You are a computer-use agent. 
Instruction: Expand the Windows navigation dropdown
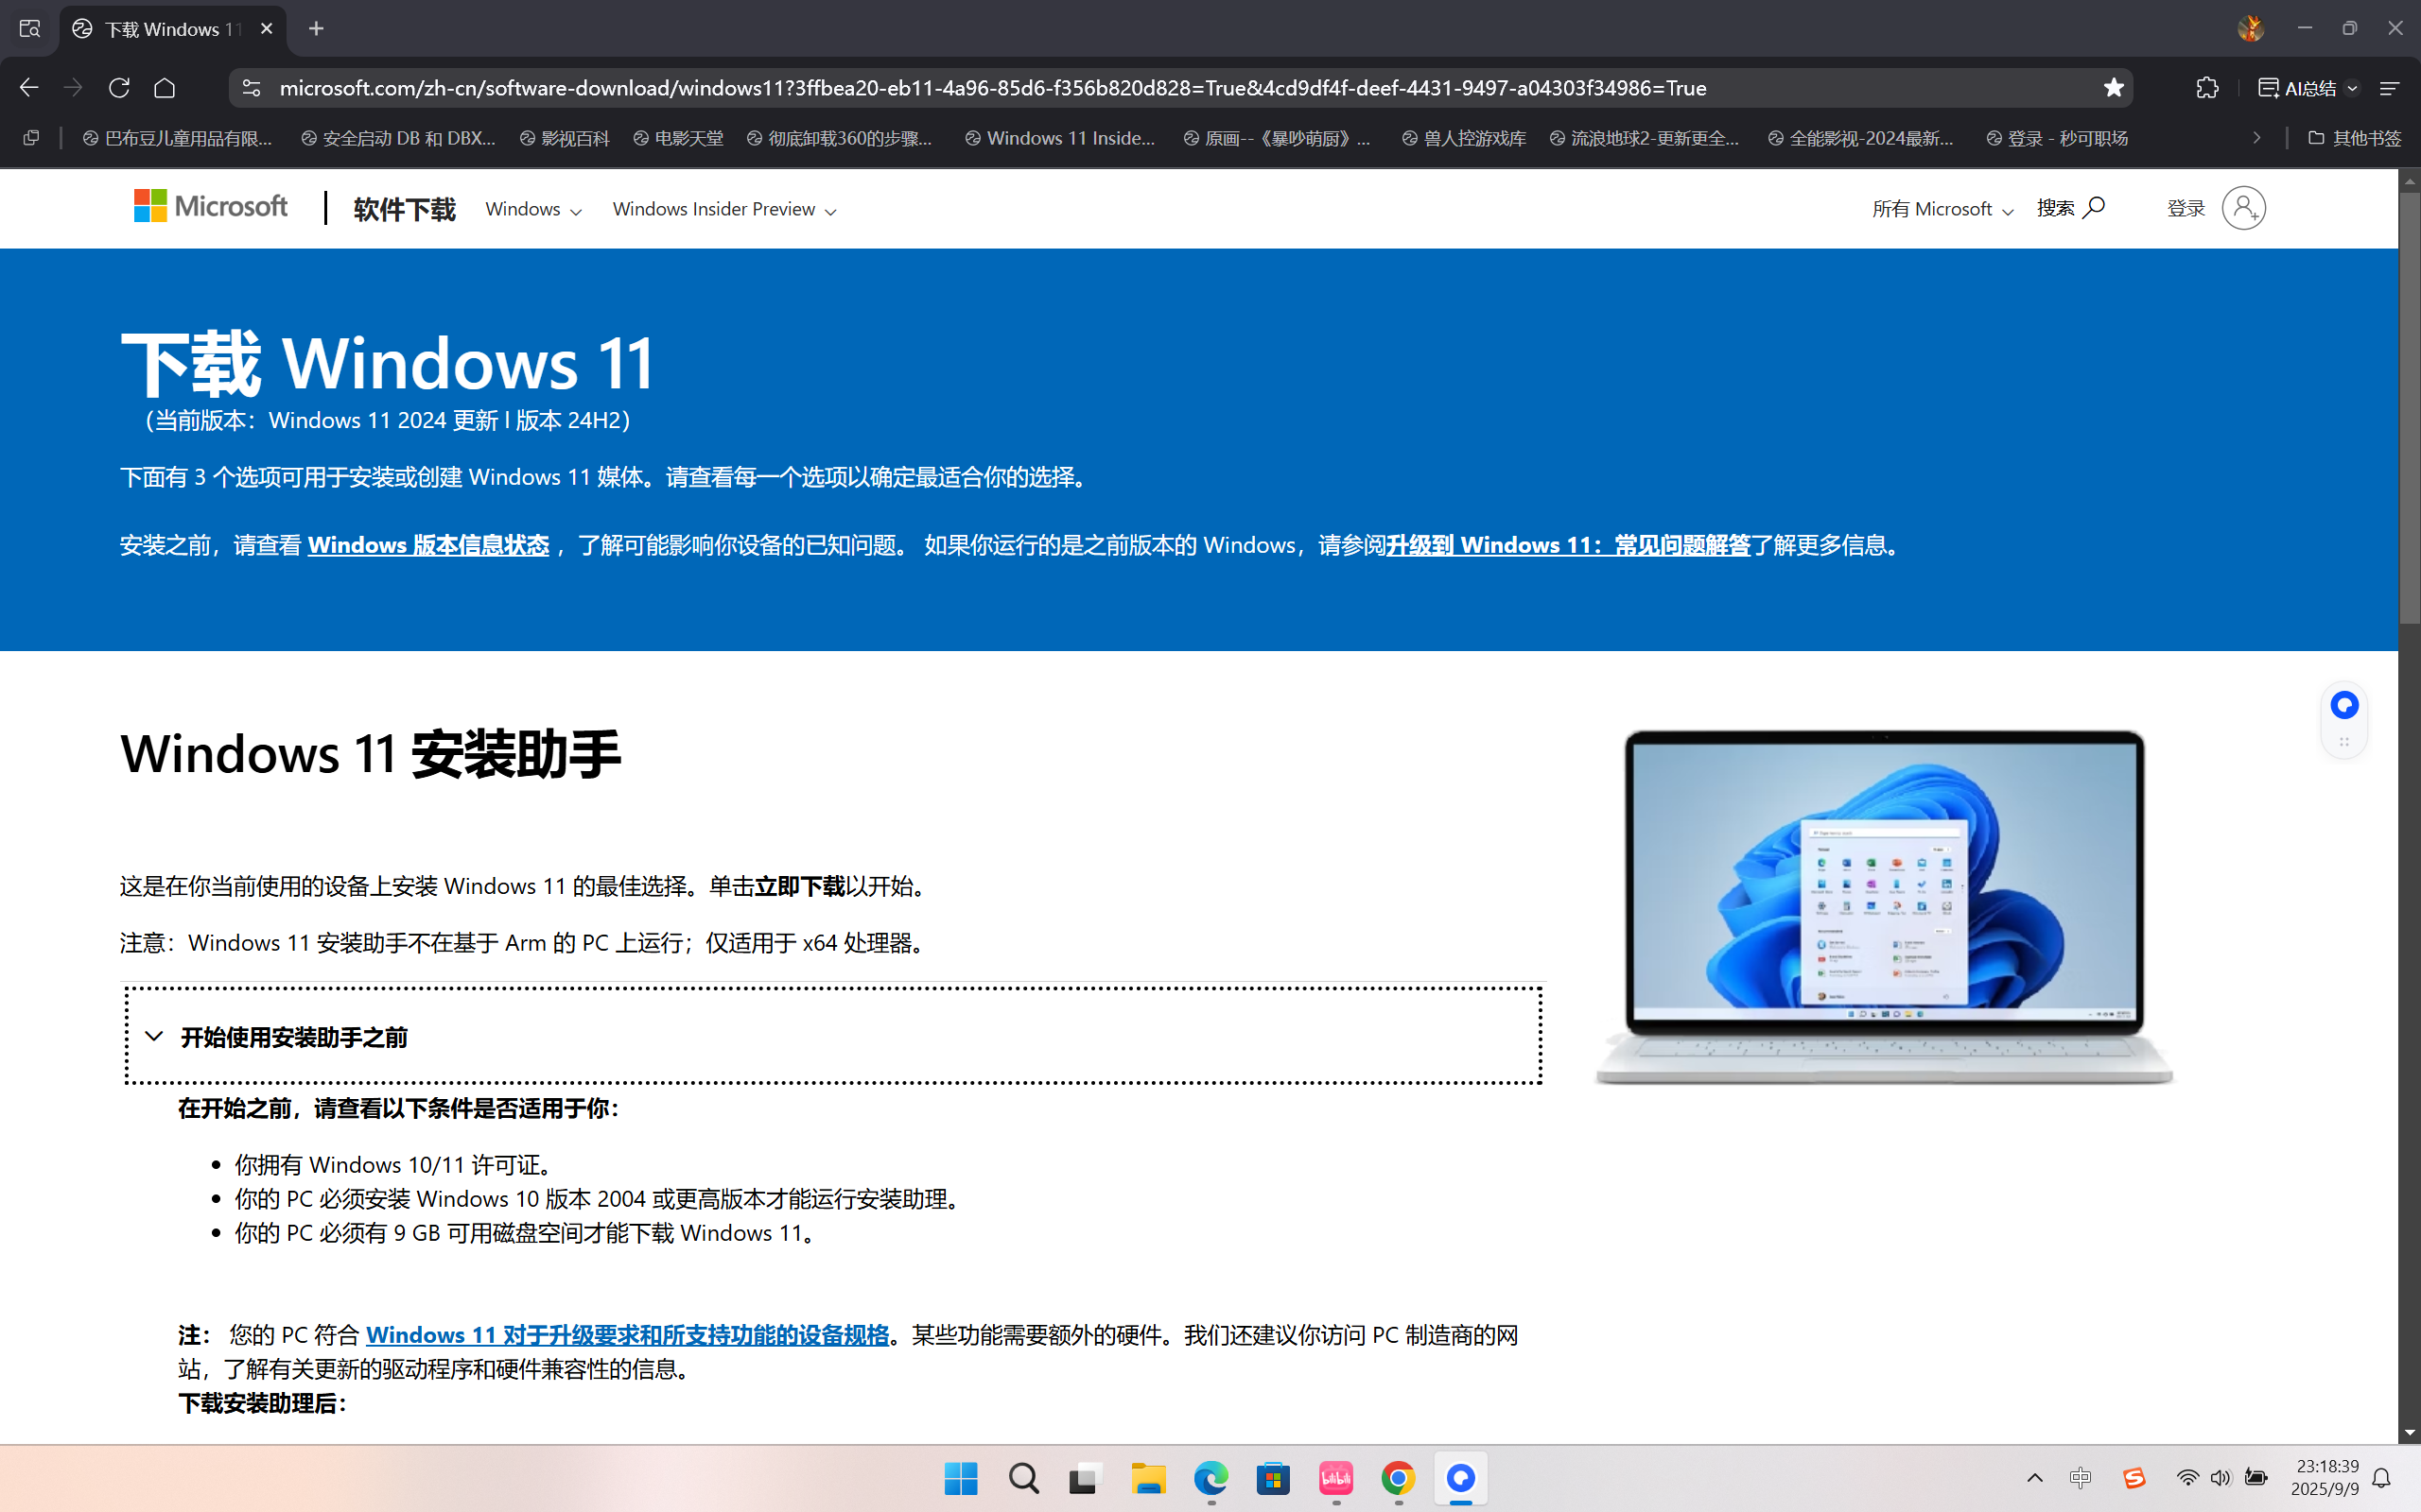click(x=533, y=209)
